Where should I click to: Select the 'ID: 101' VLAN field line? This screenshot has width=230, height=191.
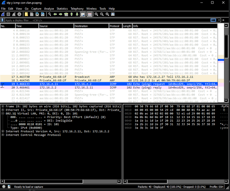(34, 124)
